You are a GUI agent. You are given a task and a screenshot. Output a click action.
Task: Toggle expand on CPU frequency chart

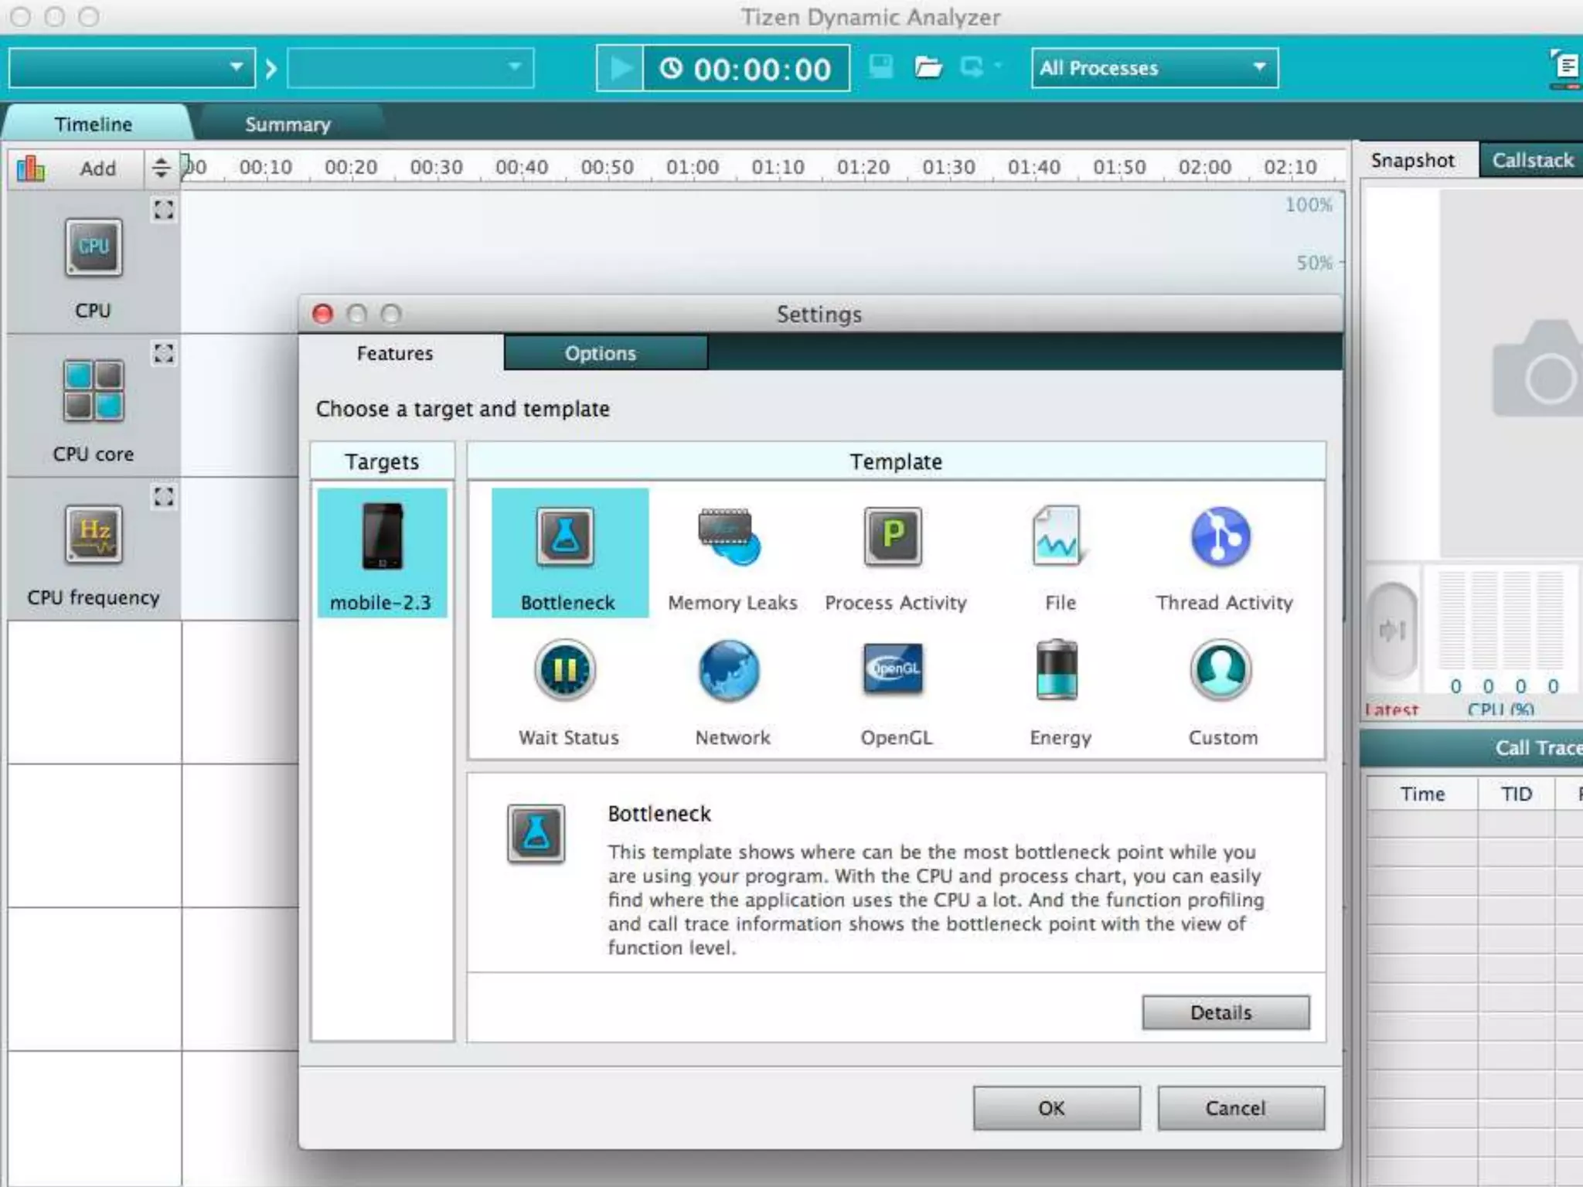tap(164, 496)
